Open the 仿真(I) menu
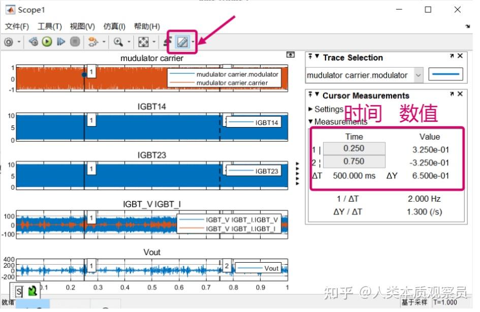This screenshot has width=480, height=312. click(x=114, y=26)
